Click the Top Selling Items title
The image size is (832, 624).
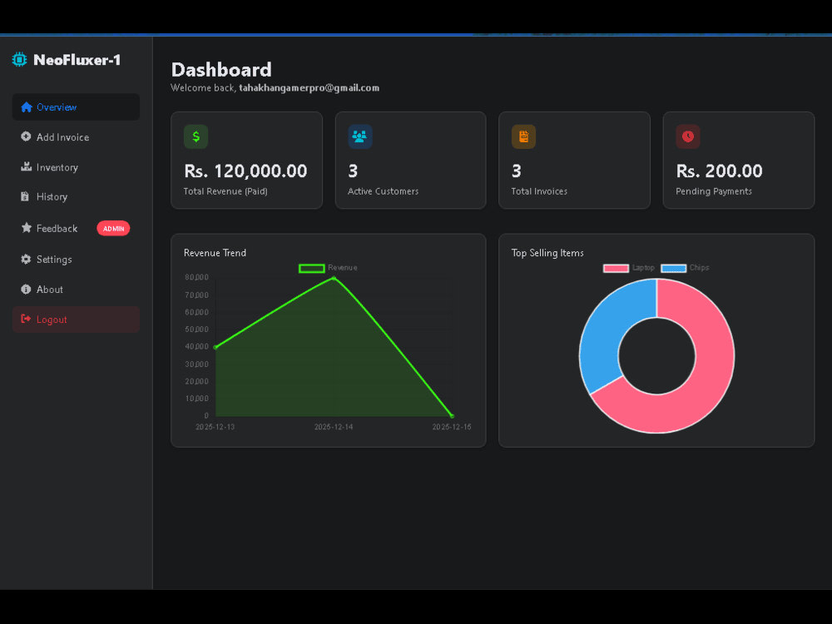(x=547, y=253)
